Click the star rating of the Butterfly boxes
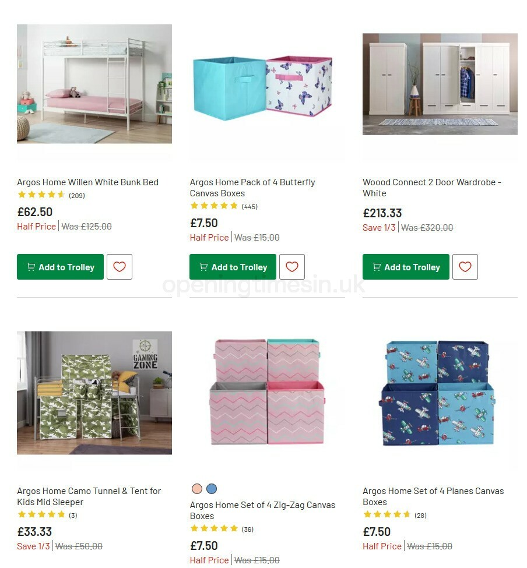The width and height of the screenshot is (527, 568). point(215,206)
